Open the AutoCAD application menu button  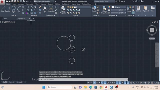pyautogui.click(x=2, y=2)
